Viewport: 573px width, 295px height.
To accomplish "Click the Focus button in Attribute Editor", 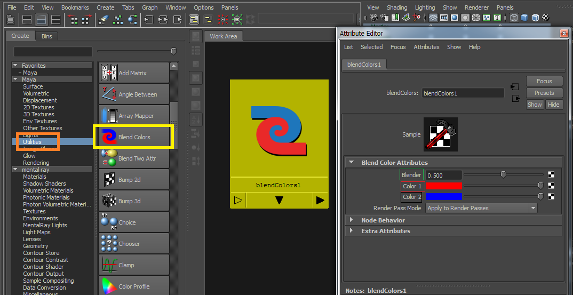I will click(544, 81).
